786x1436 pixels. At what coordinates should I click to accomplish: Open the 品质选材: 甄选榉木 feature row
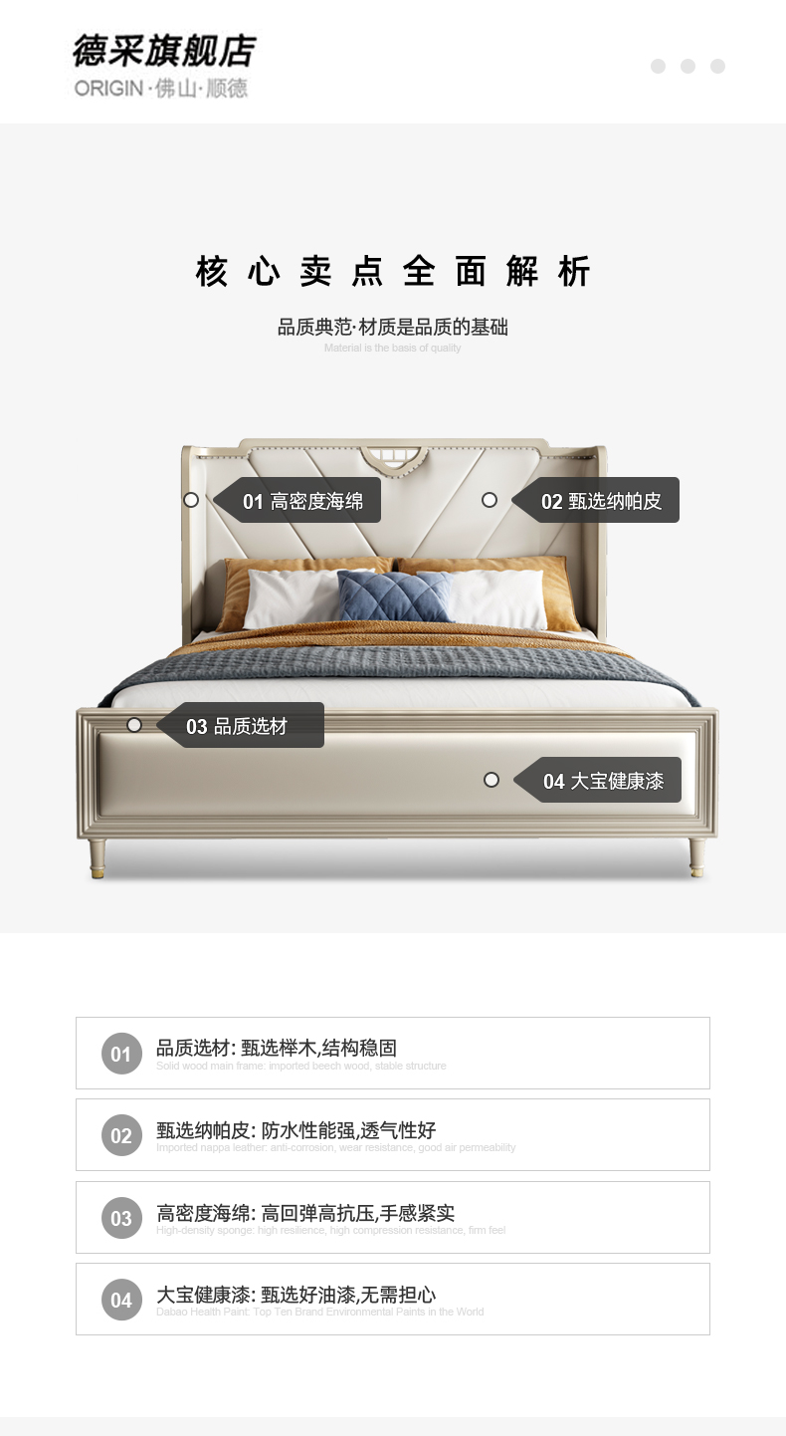pos(393,1054)
